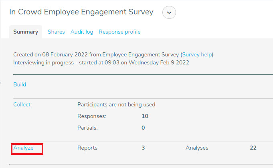Screen dimensions: 273x168
Task: Select the Responses count value 10
Action: pos(145,116)
